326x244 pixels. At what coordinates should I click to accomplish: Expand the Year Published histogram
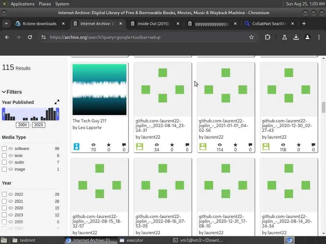click(x=57, y=102)
